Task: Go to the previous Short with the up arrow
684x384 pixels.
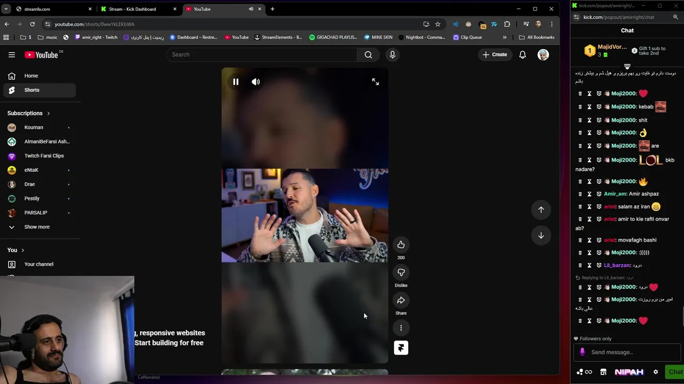Action: (541, 210)
